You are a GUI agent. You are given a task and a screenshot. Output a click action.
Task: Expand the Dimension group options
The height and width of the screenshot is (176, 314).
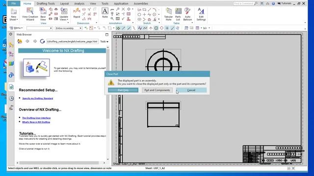click(x=97, y=23)
